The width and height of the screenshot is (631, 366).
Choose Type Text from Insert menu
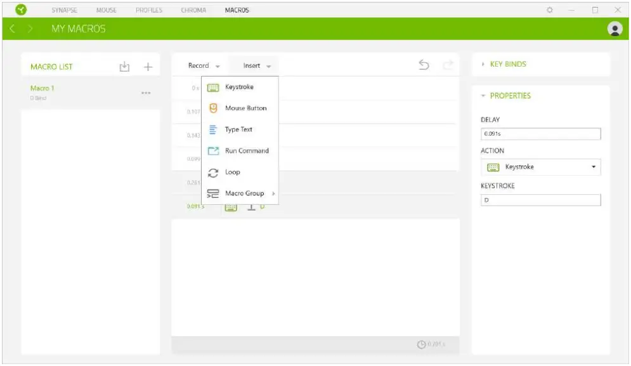click(x=240, y=129)
